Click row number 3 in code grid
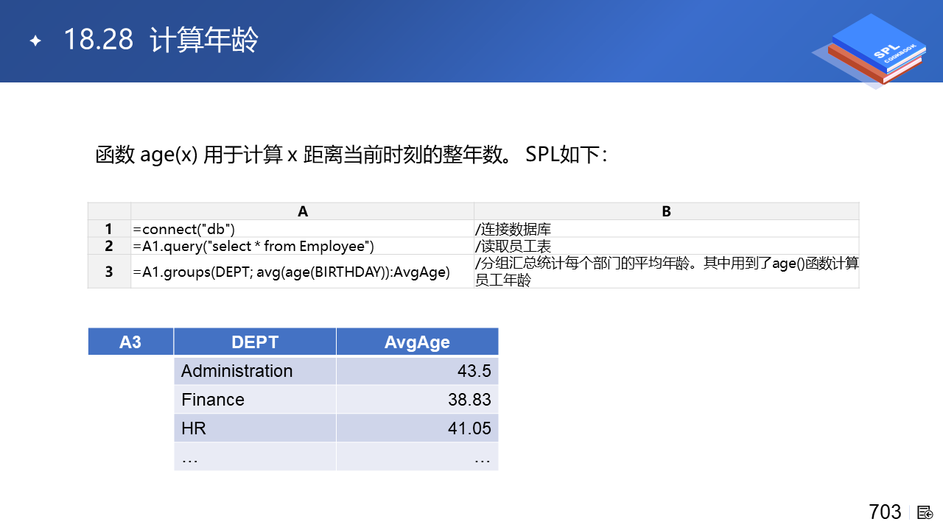The width and height of the screenshot is (943, 530). pyautogui.click(x=109, y=272)
